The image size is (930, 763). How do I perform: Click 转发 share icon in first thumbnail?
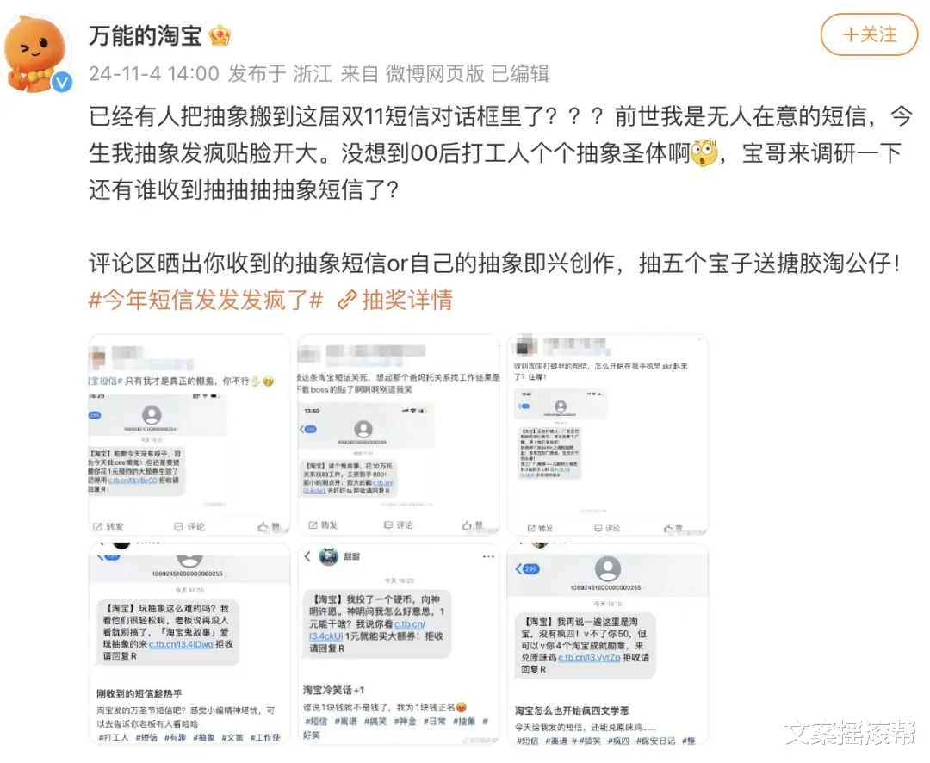(98, 526)
